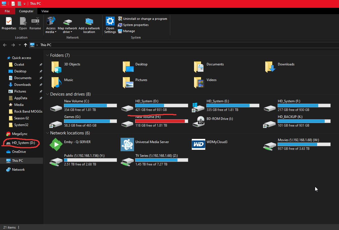Open the Access media dropdown arrow

[x=56, y=32]
